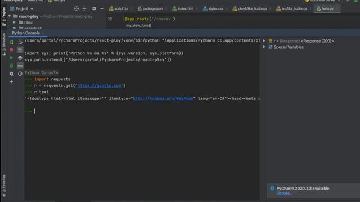Click the @app.route line in editor

click(x=150, y=19)
